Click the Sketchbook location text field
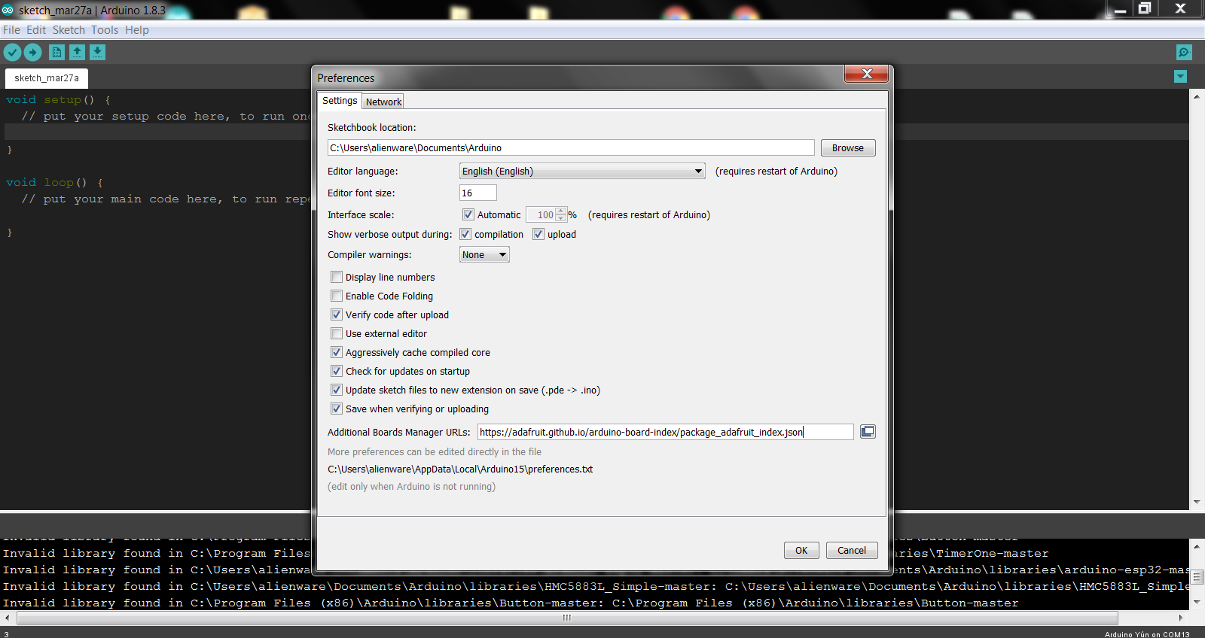 (571, 147)
